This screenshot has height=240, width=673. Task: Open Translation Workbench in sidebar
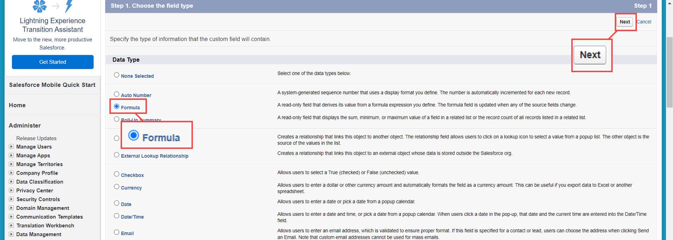point(45,226)
